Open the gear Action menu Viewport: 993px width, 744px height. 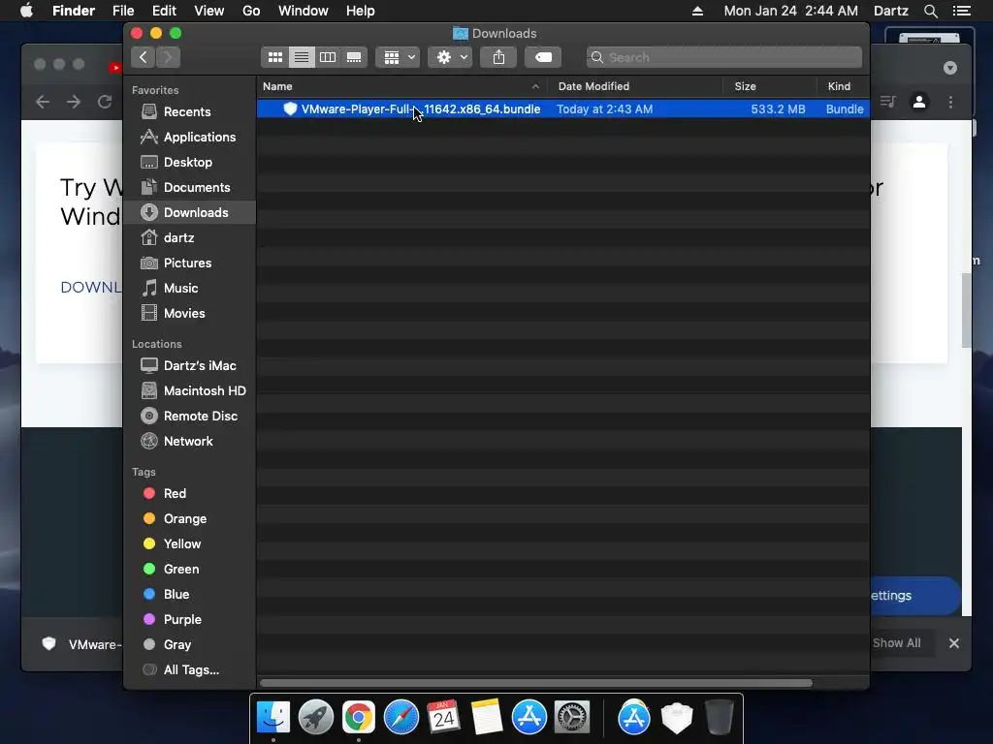[x=450, y=57]
